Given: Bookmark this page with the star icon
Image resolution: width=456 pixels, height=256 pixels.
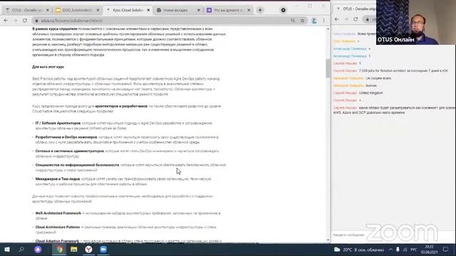Looking at the screenshot, I should [x=302, y=21].
